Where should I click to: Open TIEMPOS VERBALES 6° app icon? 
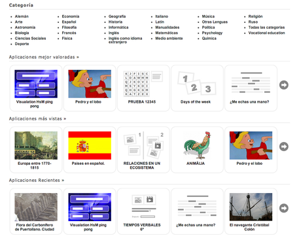pyautogui.click(x=143, y=207)
